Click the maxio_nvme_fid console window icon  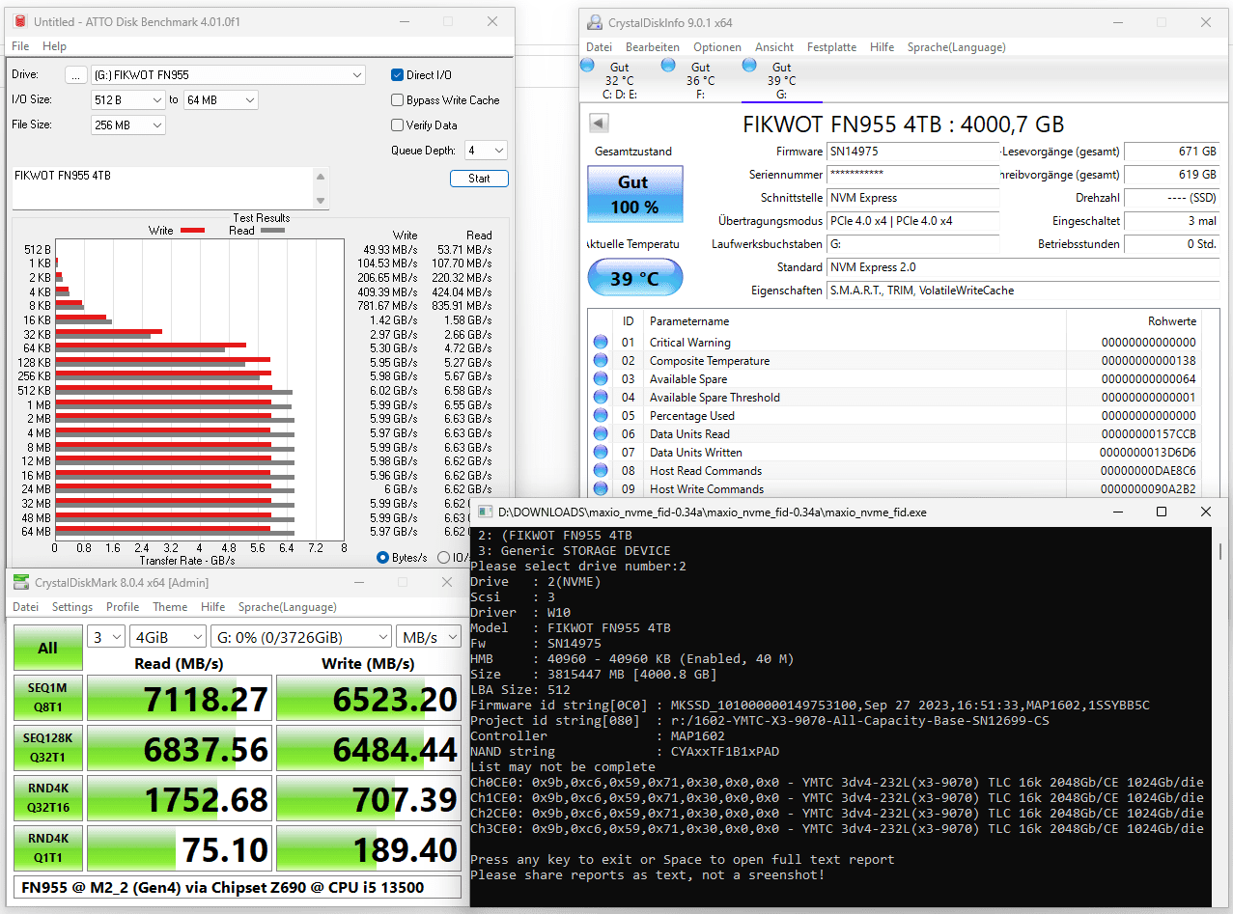pos(486,512)
